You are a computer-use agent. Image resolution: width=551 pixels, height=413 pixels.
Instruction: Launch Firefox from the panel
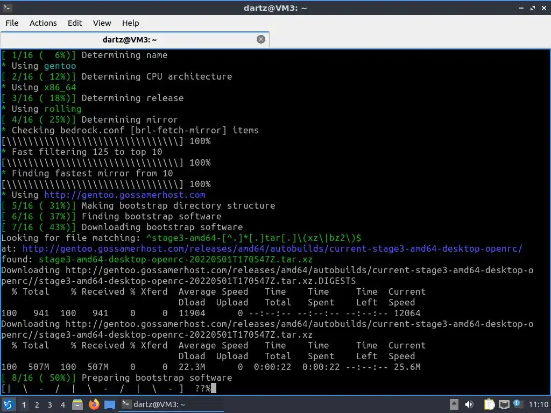(x=94, y=404)
